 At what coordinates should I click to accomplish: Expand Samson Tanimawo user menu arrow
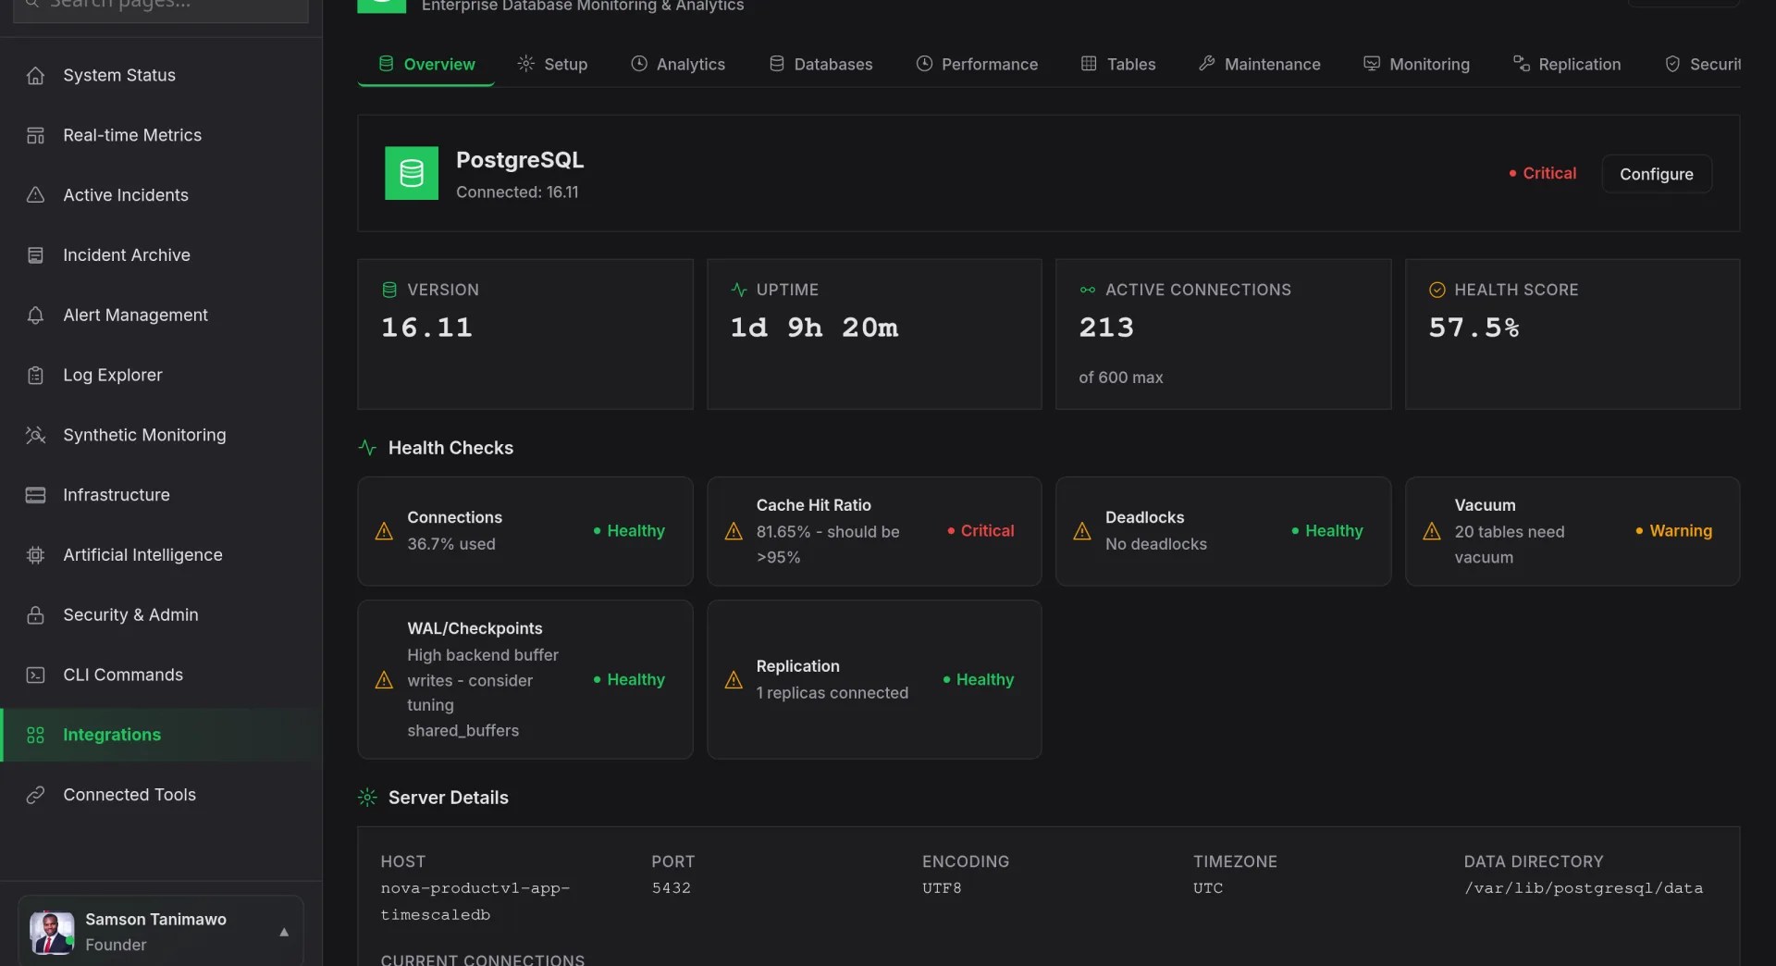coord(284,932)
